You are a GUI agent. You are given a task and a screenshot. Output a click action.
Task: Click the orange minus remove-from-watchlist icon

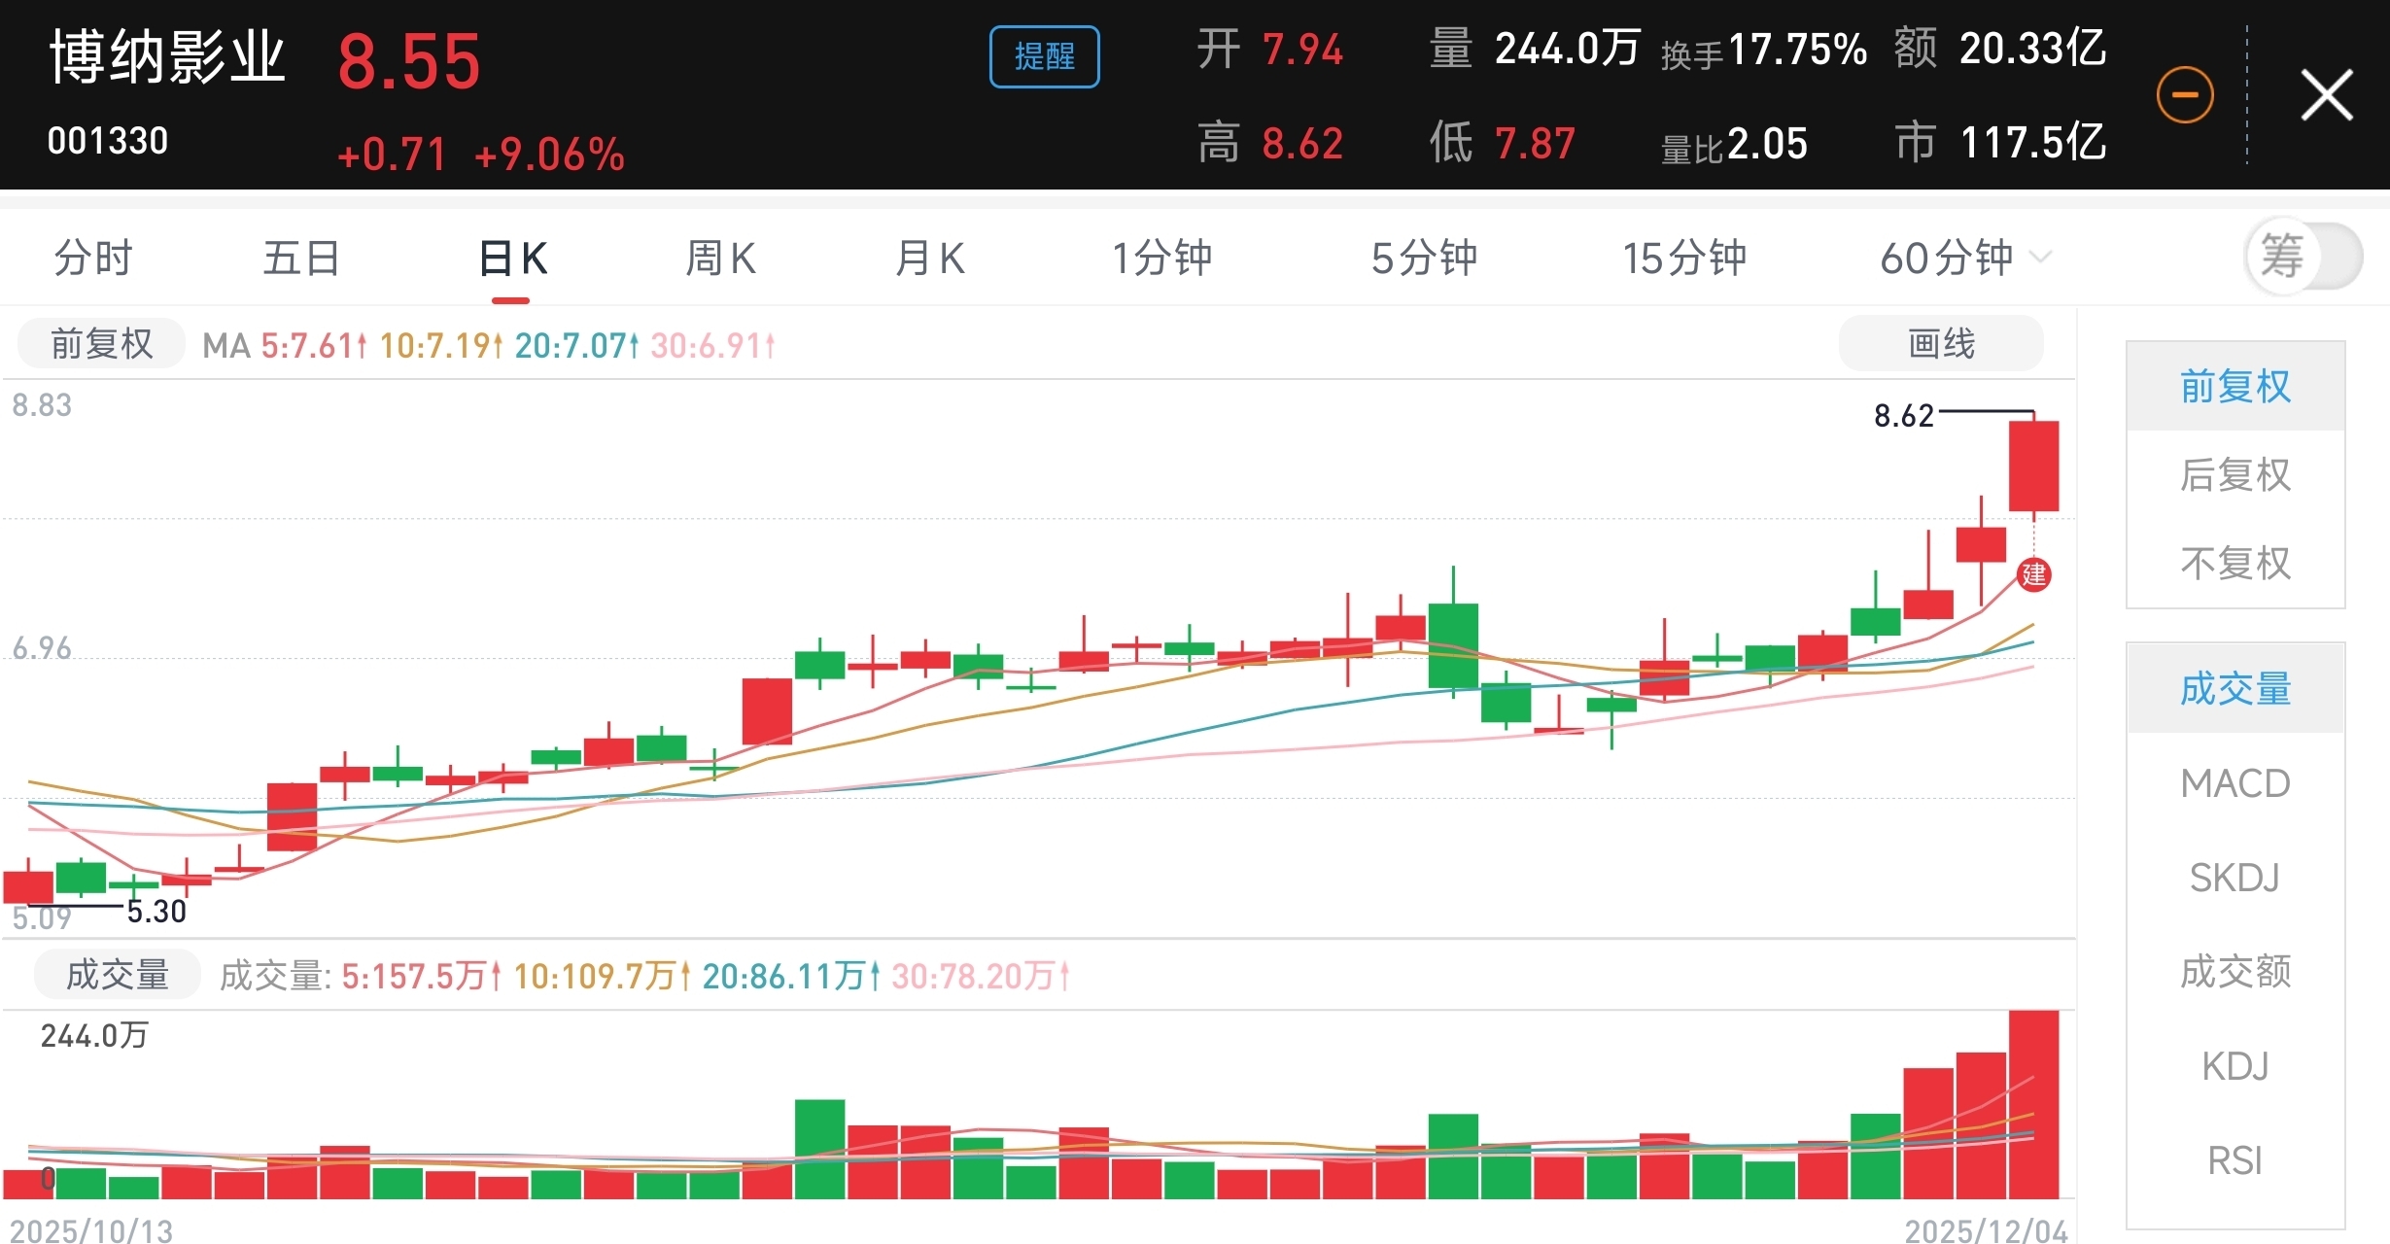pyautogui.click(x=2184, y=95)
